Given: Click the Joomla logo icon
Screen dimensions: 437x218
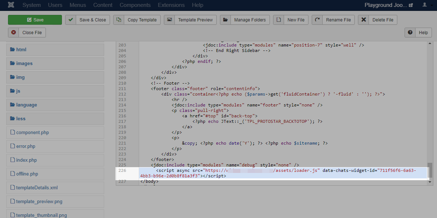Looking at the screenshot, I should 11,5.
